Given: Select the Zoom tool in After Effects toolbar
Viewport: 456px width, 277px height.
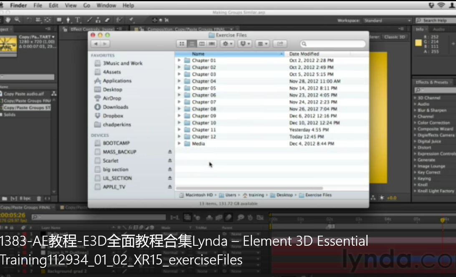Looking at the screenshot, I should (18, 20).
